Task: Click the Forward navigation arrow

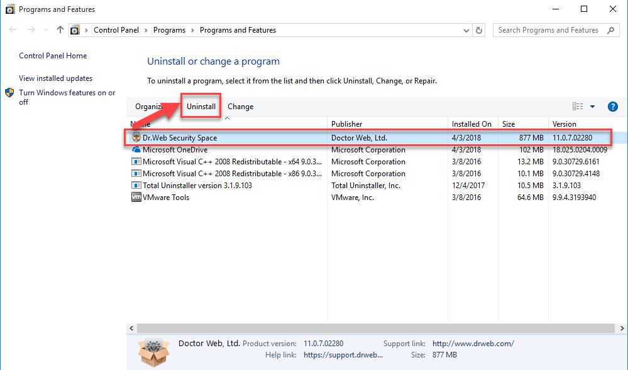Action: click(31, 30)
